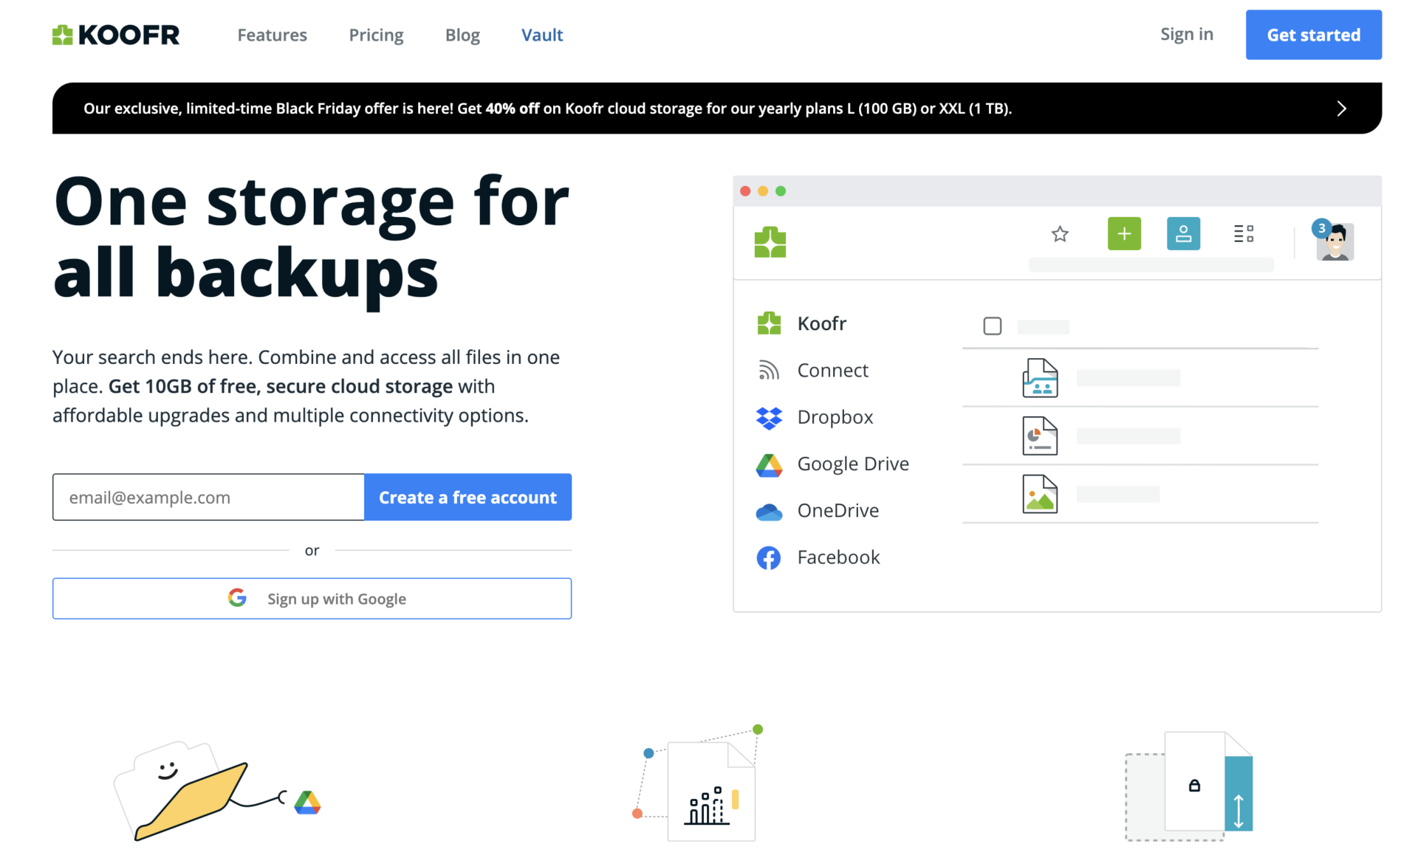Click Create a free account

[x=467, y=497]
